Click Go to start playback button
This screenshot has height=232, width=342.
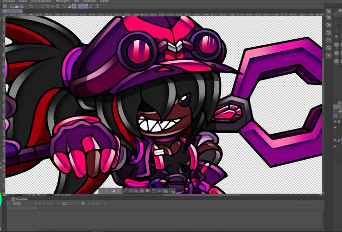(x=36, y=203)
